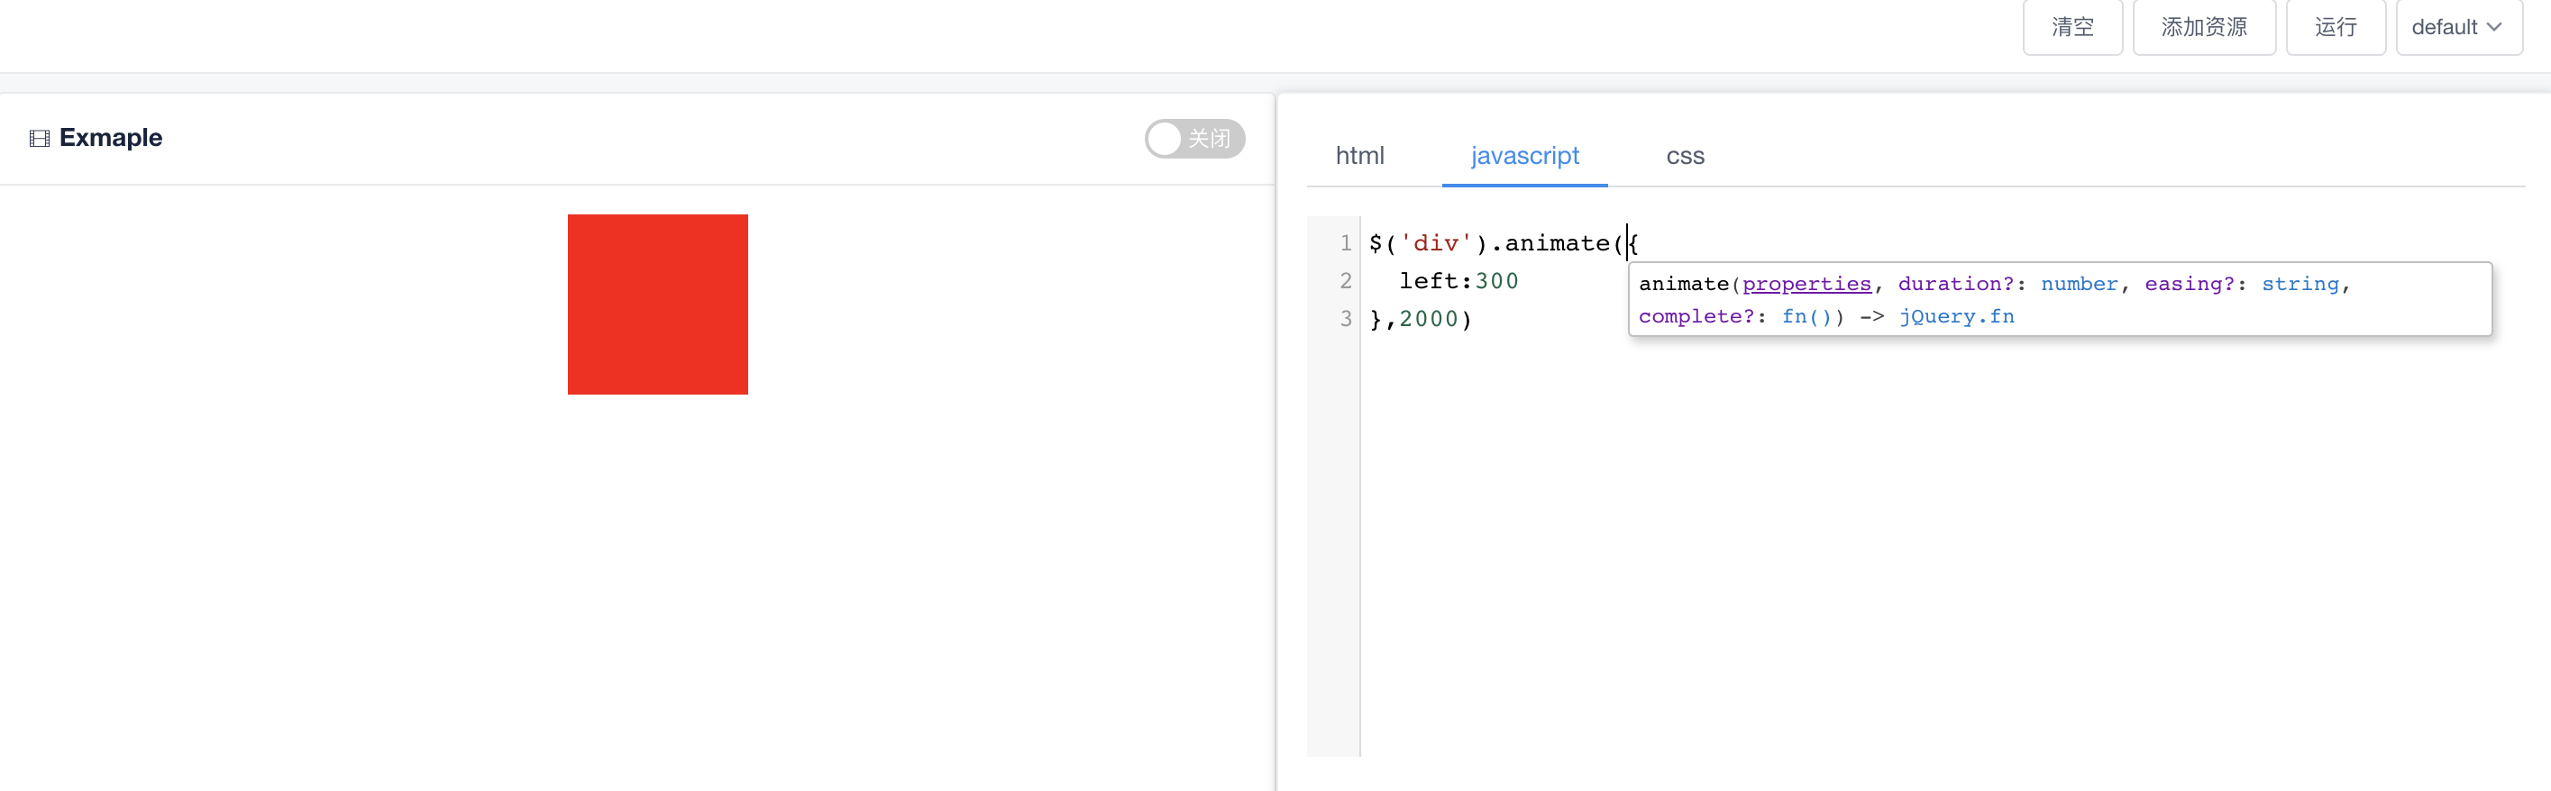
Task: Click the red square in preview
Action: (x=657, y=304)
